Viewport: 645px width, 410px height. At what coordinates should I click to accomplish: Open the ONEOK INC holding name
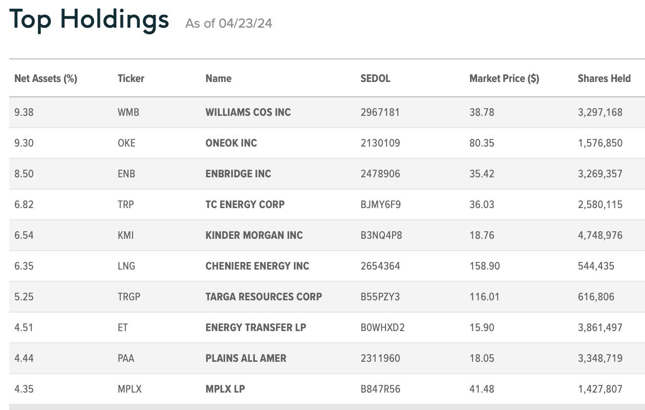point(231,143)
